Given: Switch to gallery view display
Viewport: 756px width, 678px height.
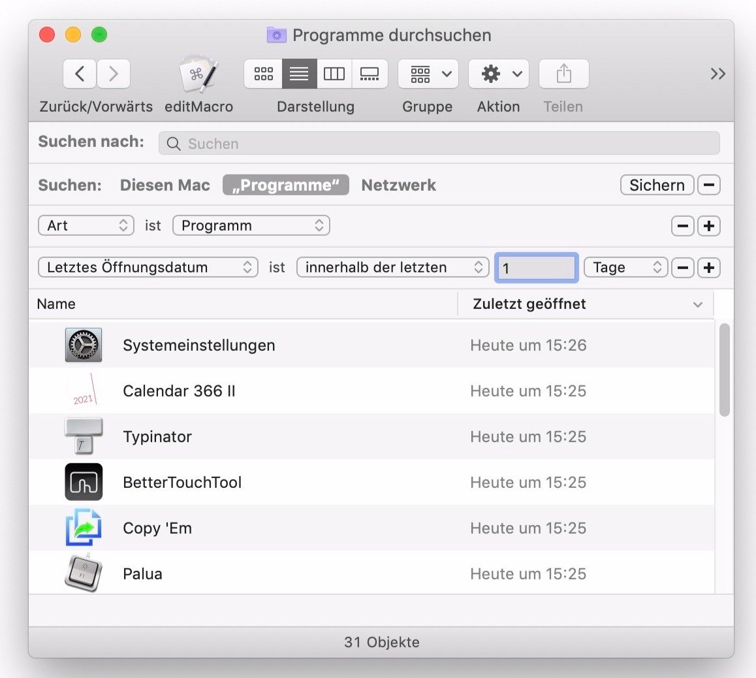Looking at the screenshot, I should (x=370, y=74).
